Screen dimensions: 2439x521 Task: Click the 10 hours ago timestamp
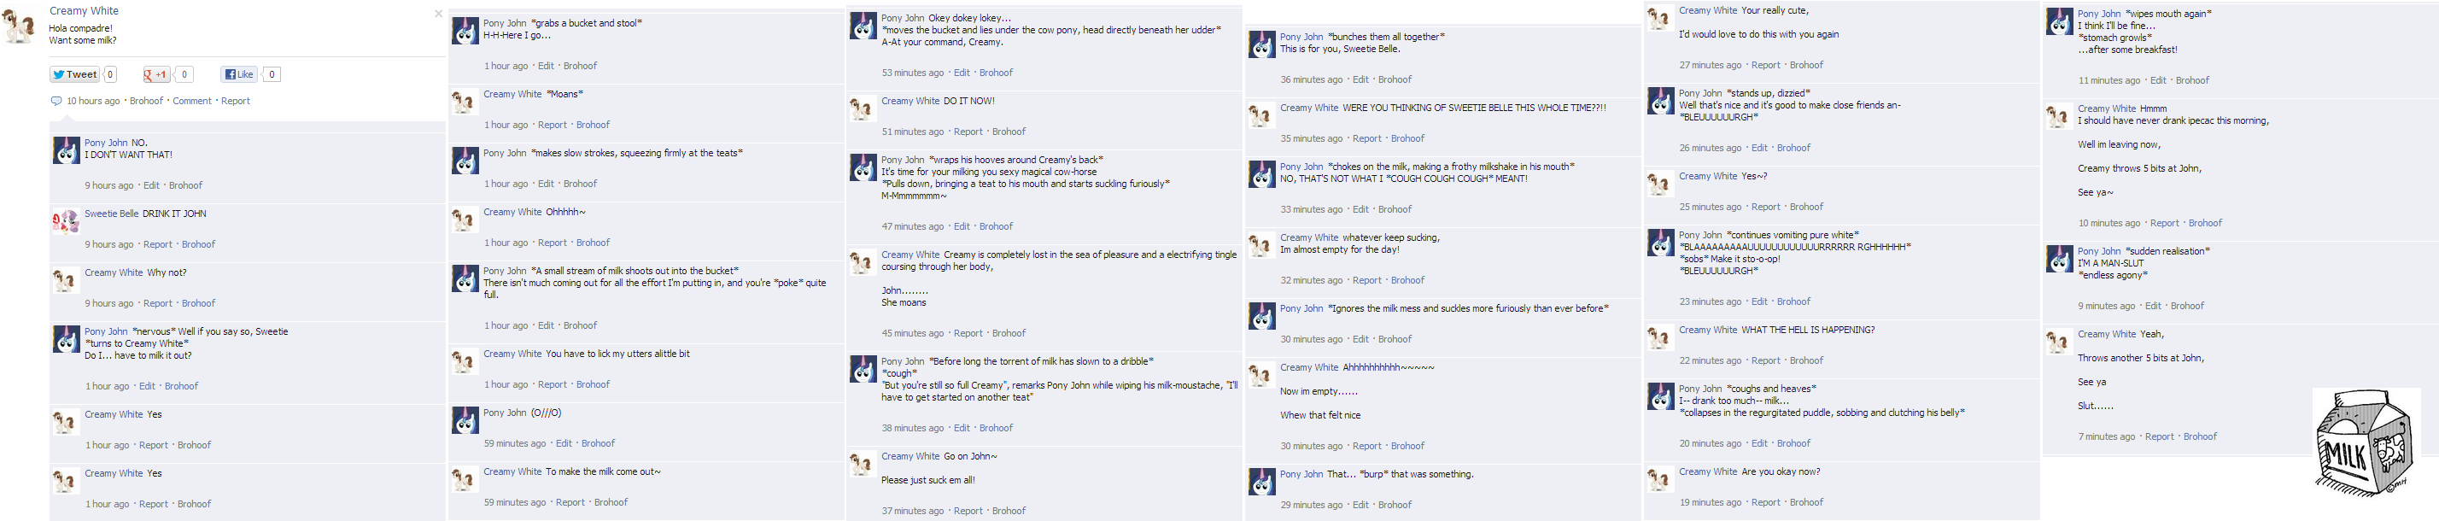click(x=93, y=102)
